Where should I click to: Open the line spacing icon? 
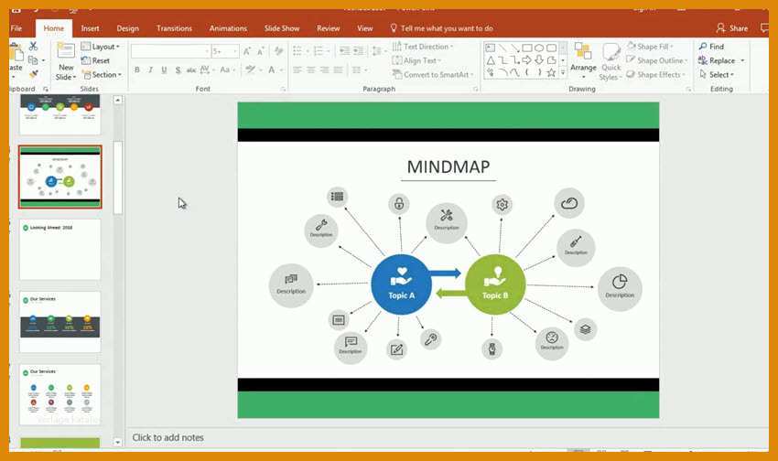[376, 51]
